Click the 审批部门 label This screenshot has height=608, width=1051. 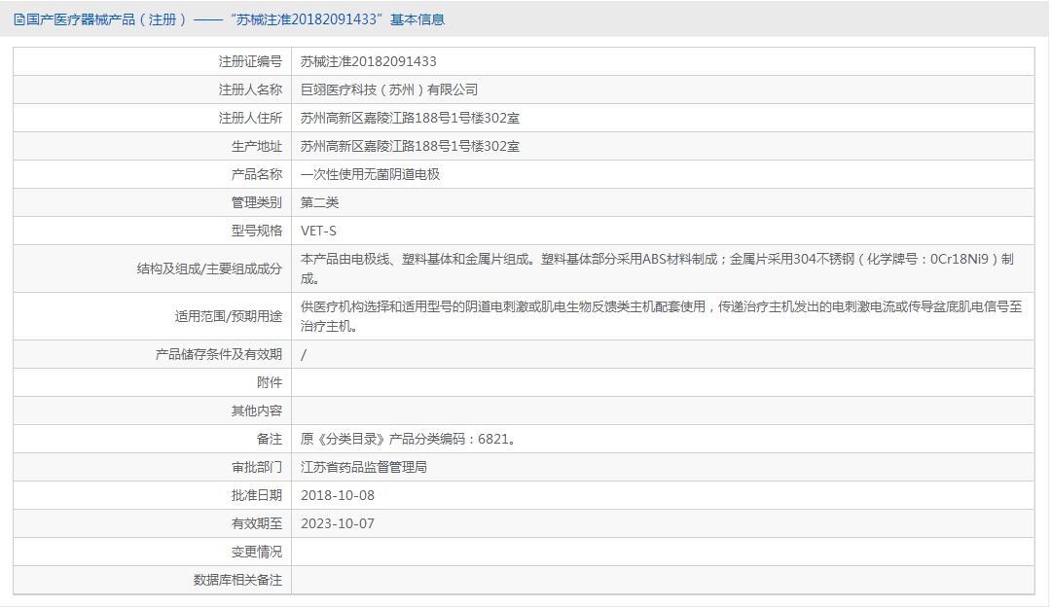257,467
